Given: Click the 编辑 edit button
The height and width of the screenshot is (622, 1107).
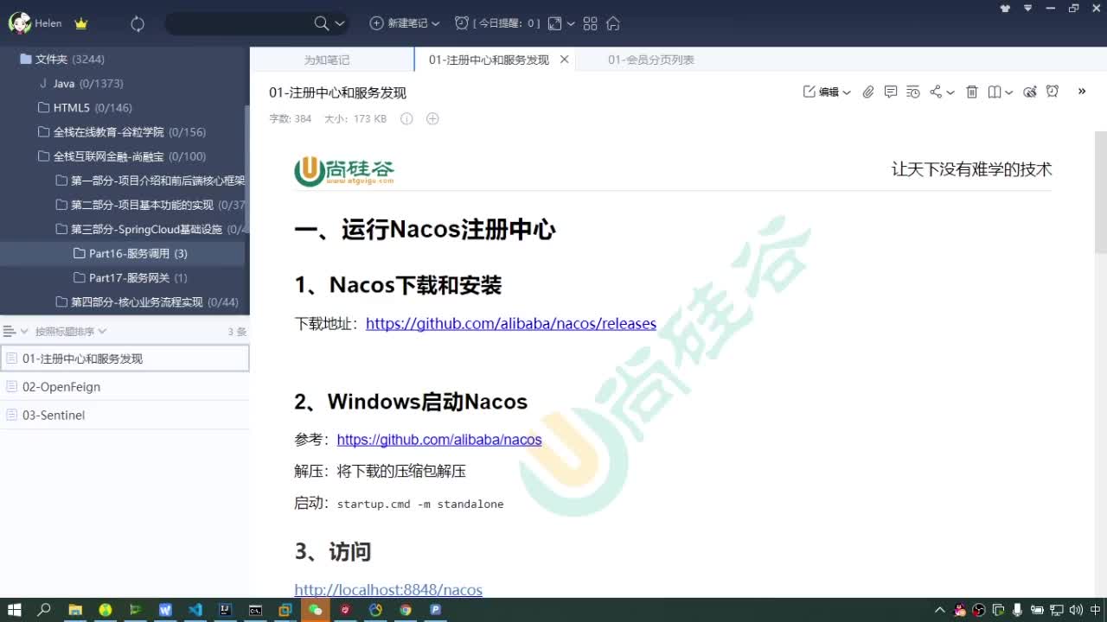Looking at the screenshot, I should point(822,92).
